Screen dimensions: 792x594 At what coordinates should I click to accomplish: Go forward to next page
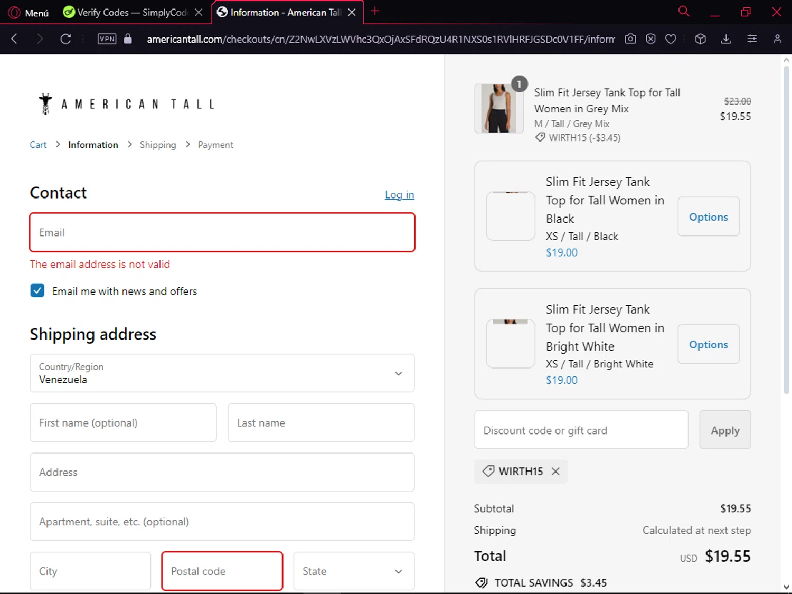(40, 39)
